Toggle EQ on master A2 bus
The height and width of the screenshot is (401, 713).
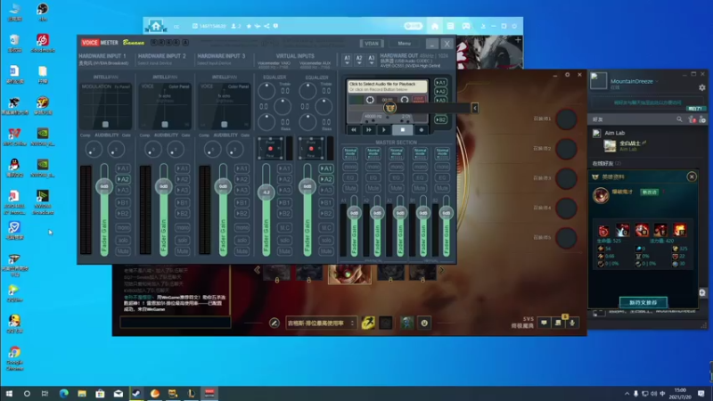(x=373, y=177)
